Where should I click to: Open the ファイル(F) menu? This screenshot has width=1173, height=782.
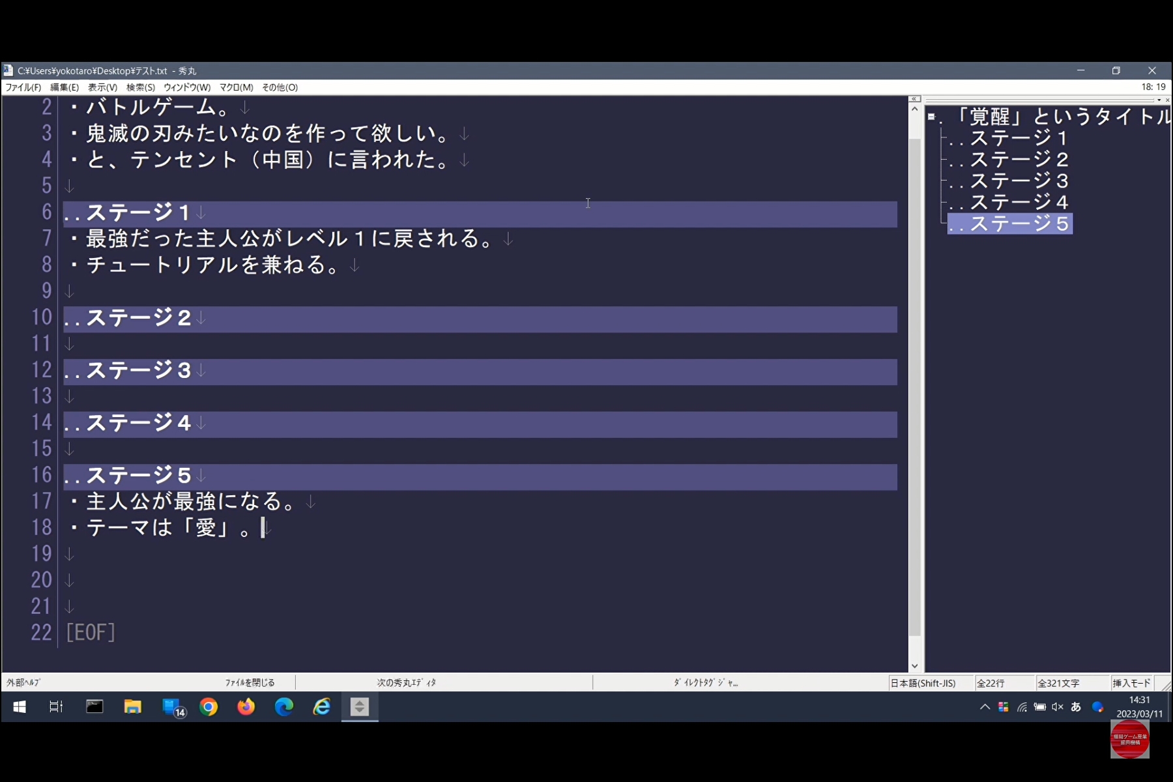coord(23,87)
